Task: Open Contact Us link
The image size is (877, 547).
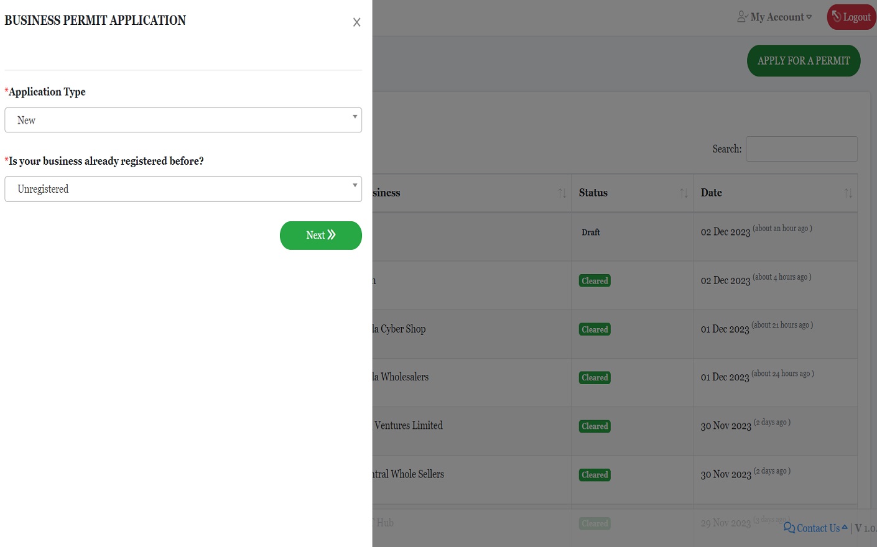Action: coord(817,528)
